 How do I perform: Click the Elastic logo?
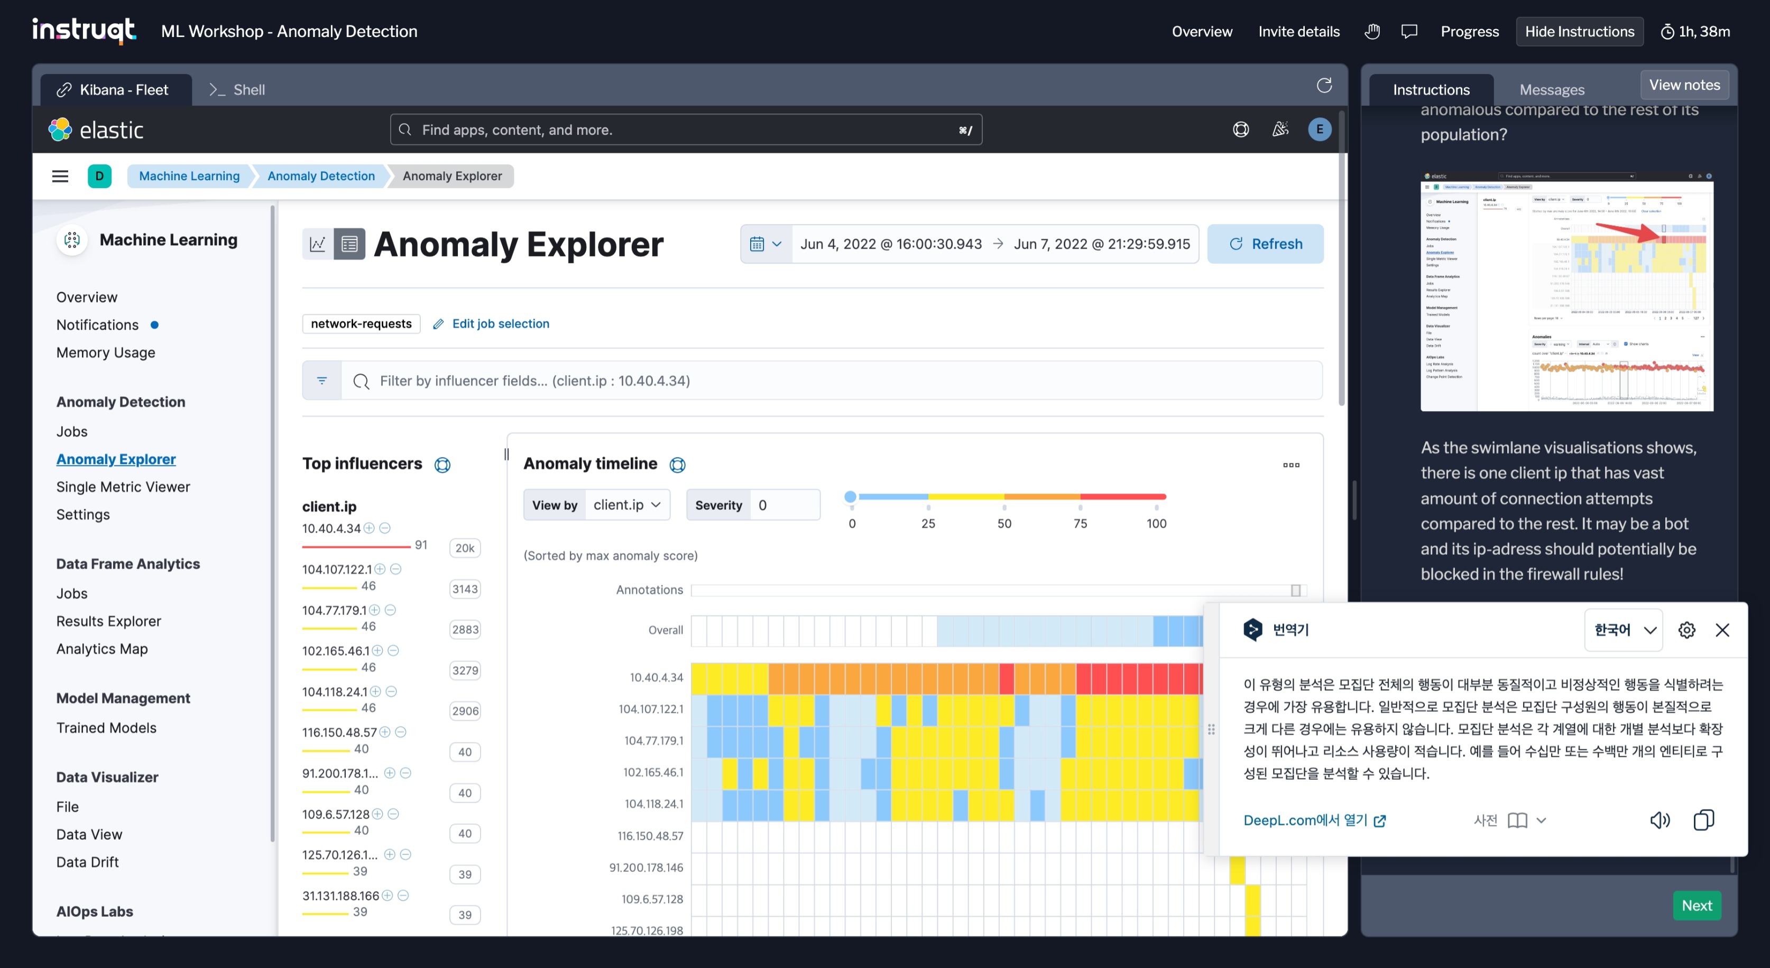[x=96, y=129]
